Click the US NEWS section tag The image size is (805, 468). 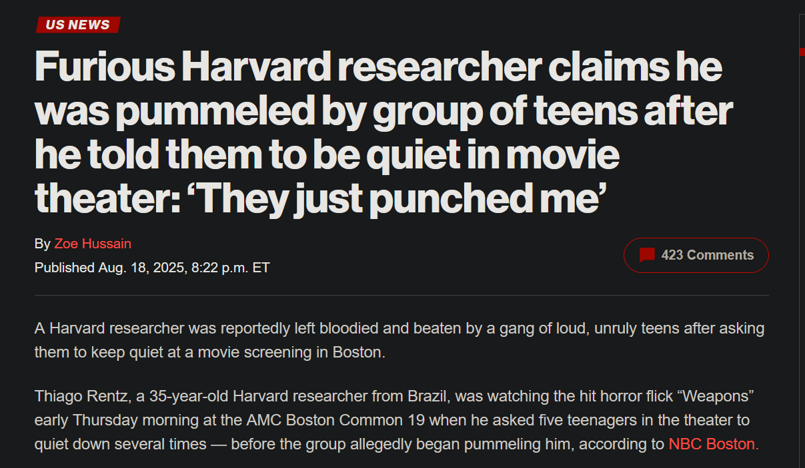(x=78, y=25)
